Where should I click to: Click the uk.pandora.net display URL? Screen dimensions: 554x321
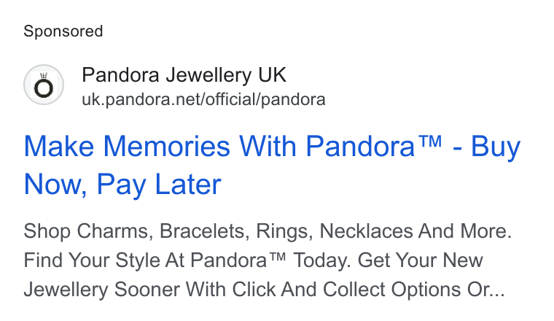(203, 99)
